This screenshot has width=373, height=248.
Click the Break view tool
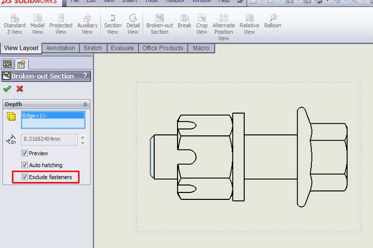coord(184,21)
